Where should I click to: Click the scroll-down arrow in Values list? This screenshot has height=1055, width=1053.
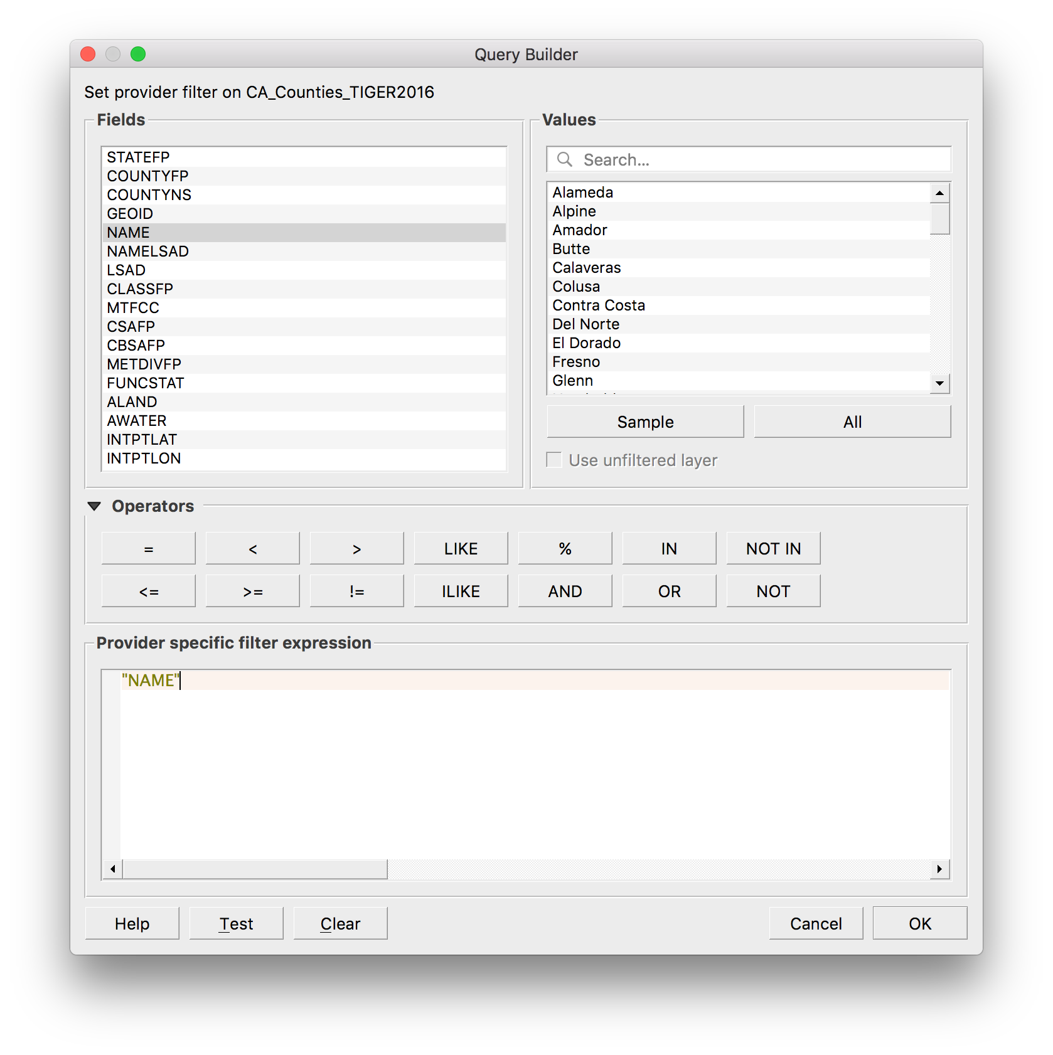pos(938,383)
